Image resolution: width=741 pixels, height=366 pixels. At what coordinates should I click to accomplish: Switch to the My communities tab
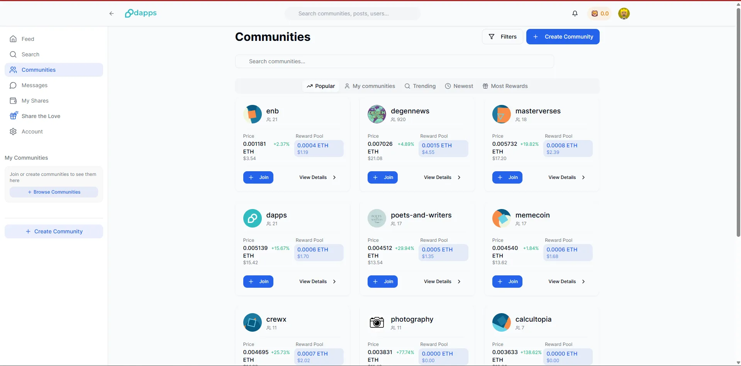[370, 86]
